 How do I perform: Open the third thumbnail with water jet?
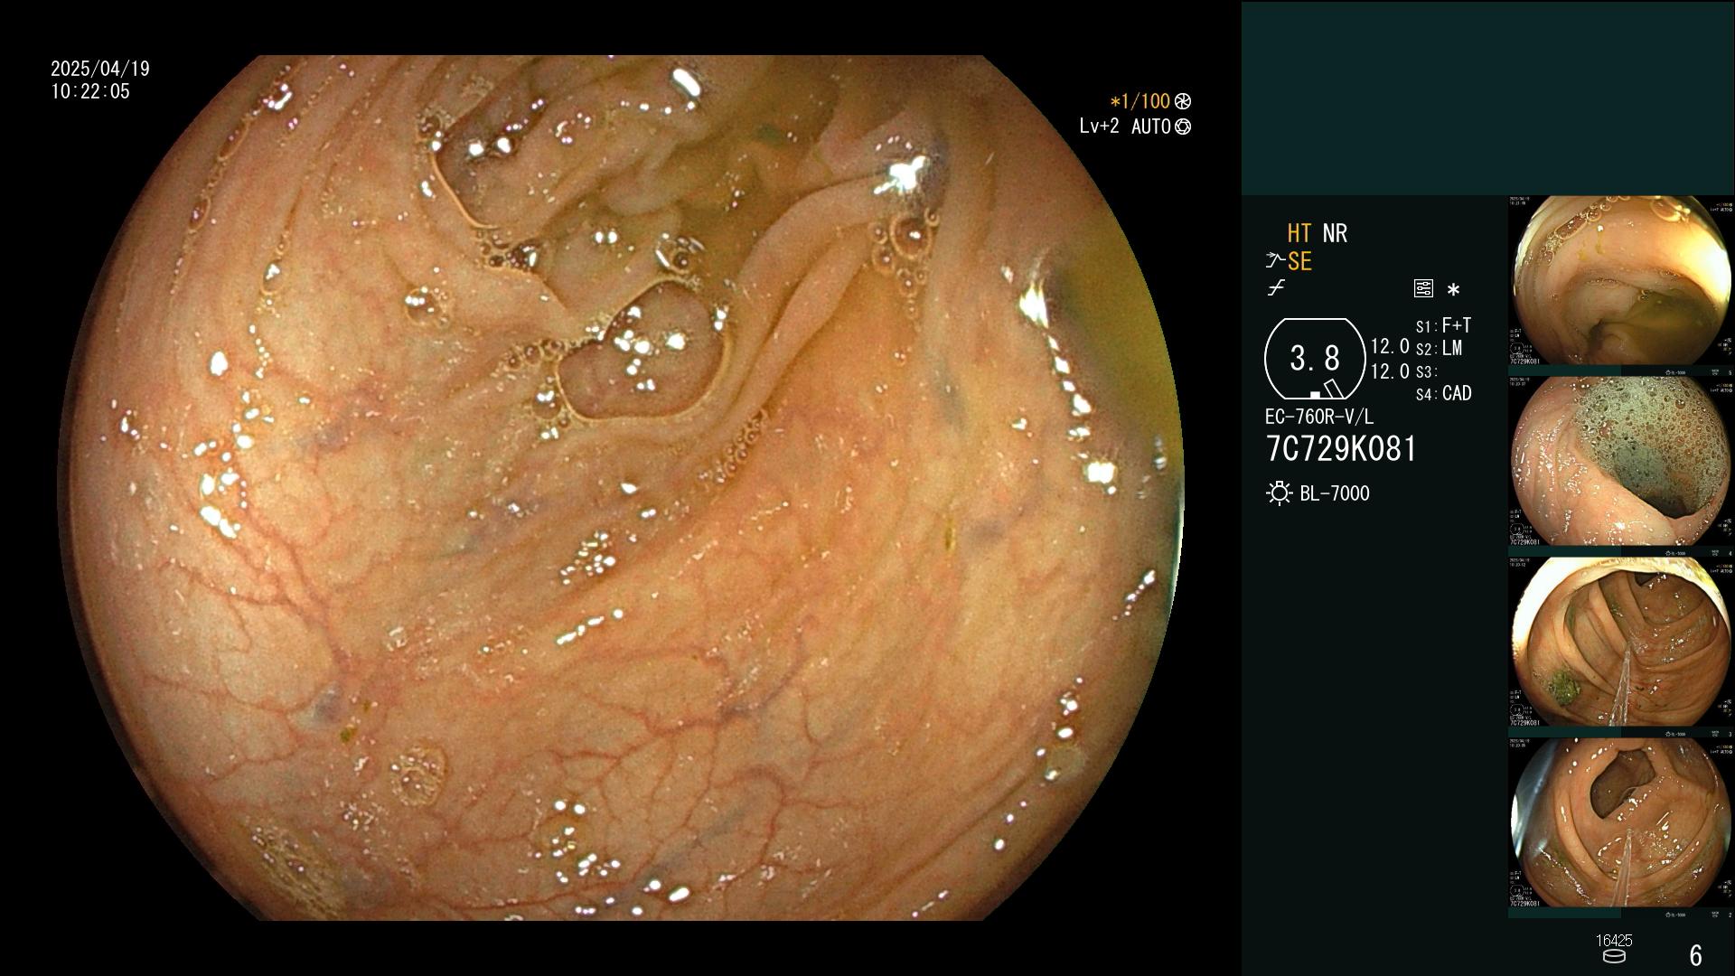[x=1621, y=642]
